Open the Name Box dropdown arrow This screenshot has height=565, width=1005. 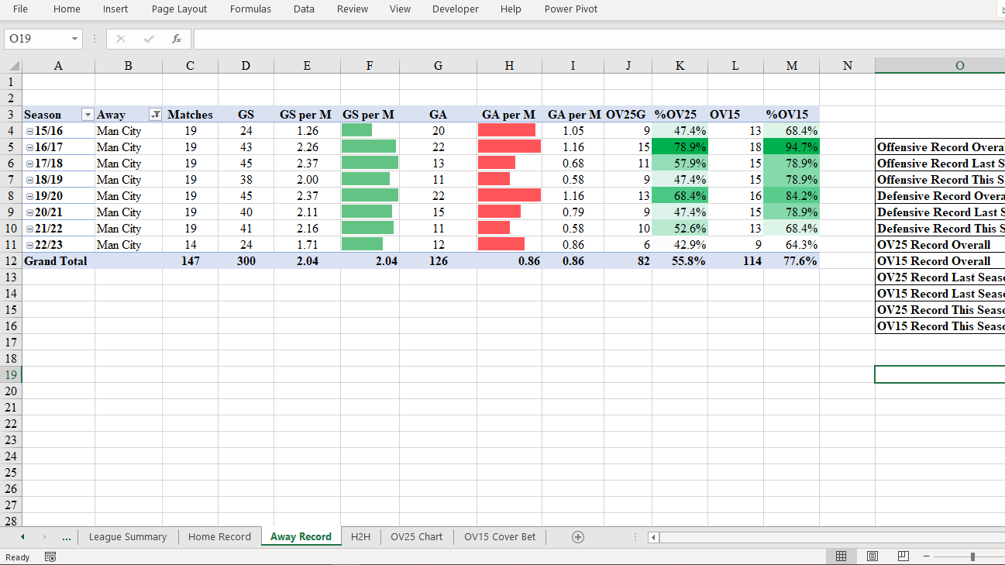(x=74, y=37)
